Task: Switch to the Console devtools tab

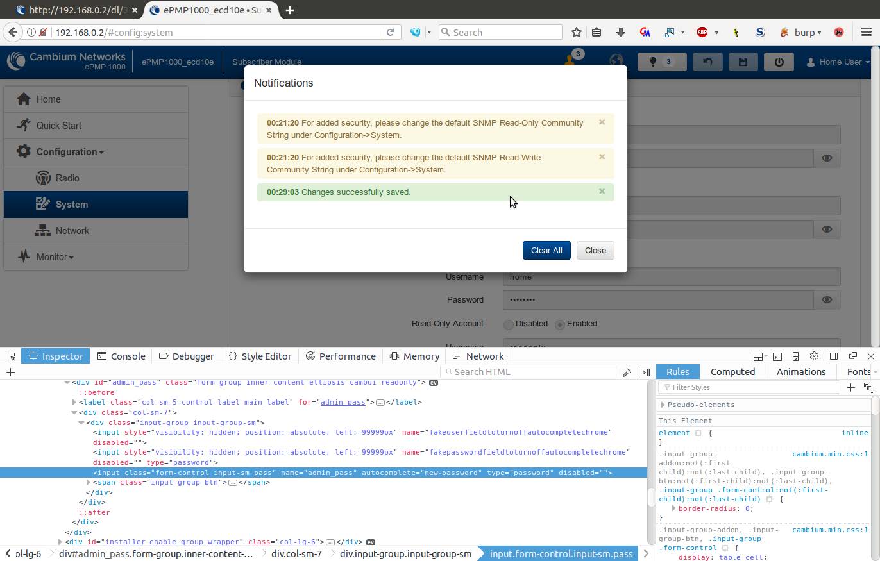Action: (x=121, y=356)
